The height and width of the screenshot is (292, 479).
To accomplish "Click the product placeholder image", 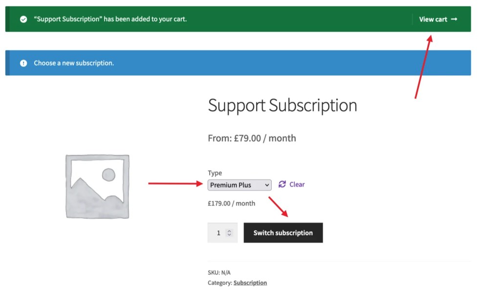I will 98,186.
